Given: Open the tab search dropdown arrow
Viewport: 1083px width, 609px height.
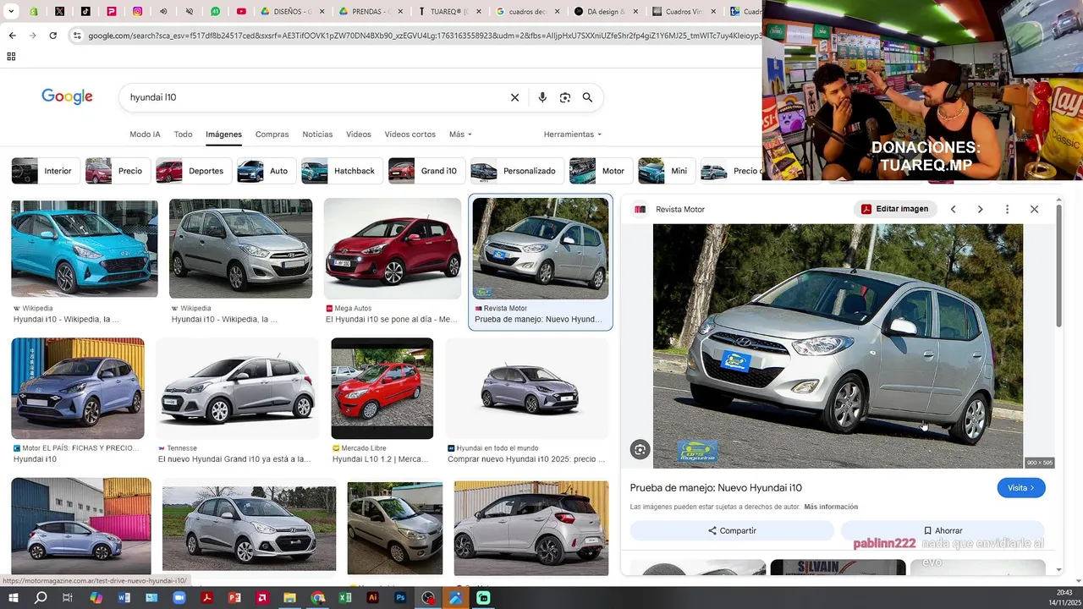Looking at the screenshot, I should [11, 12].
